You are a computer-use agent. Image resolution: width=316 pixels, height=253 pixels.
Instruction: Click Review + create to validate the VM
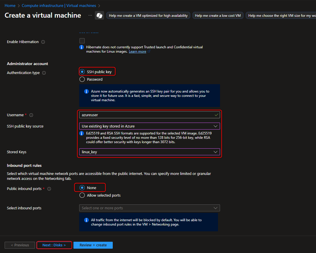tap(93, 245)
